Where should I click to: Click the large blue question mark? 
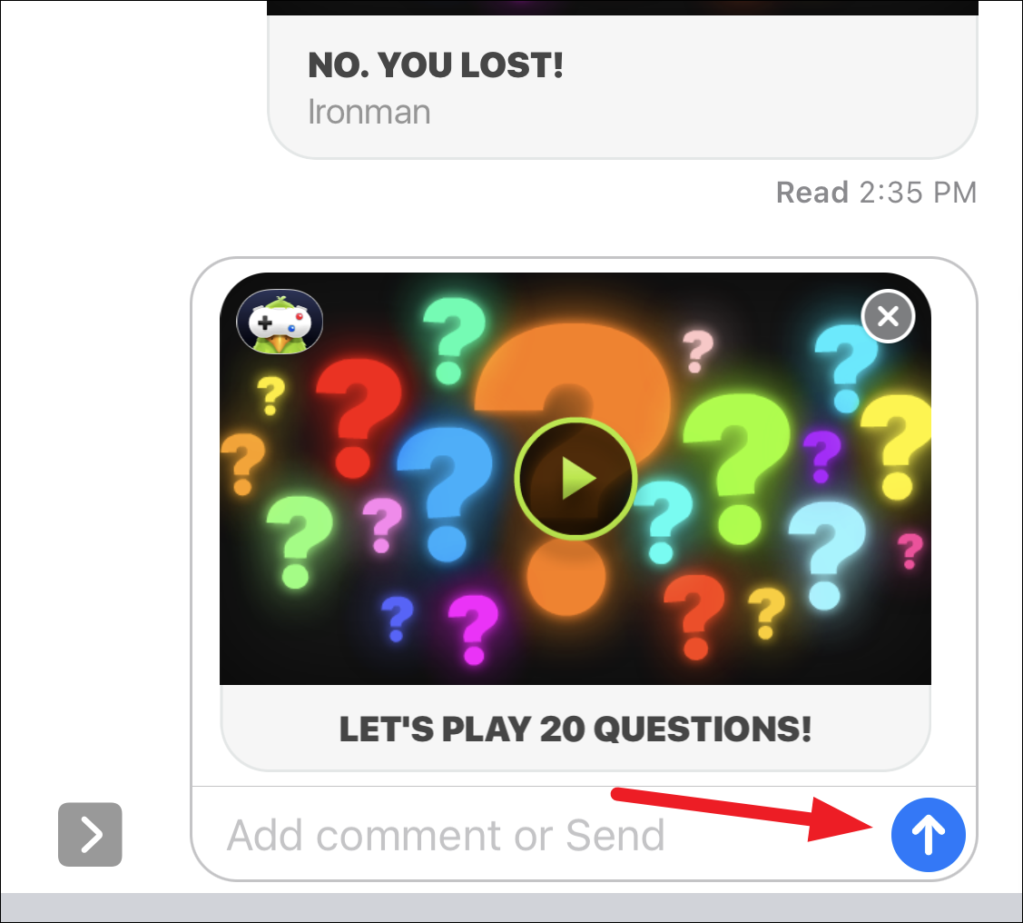[445, 492]
